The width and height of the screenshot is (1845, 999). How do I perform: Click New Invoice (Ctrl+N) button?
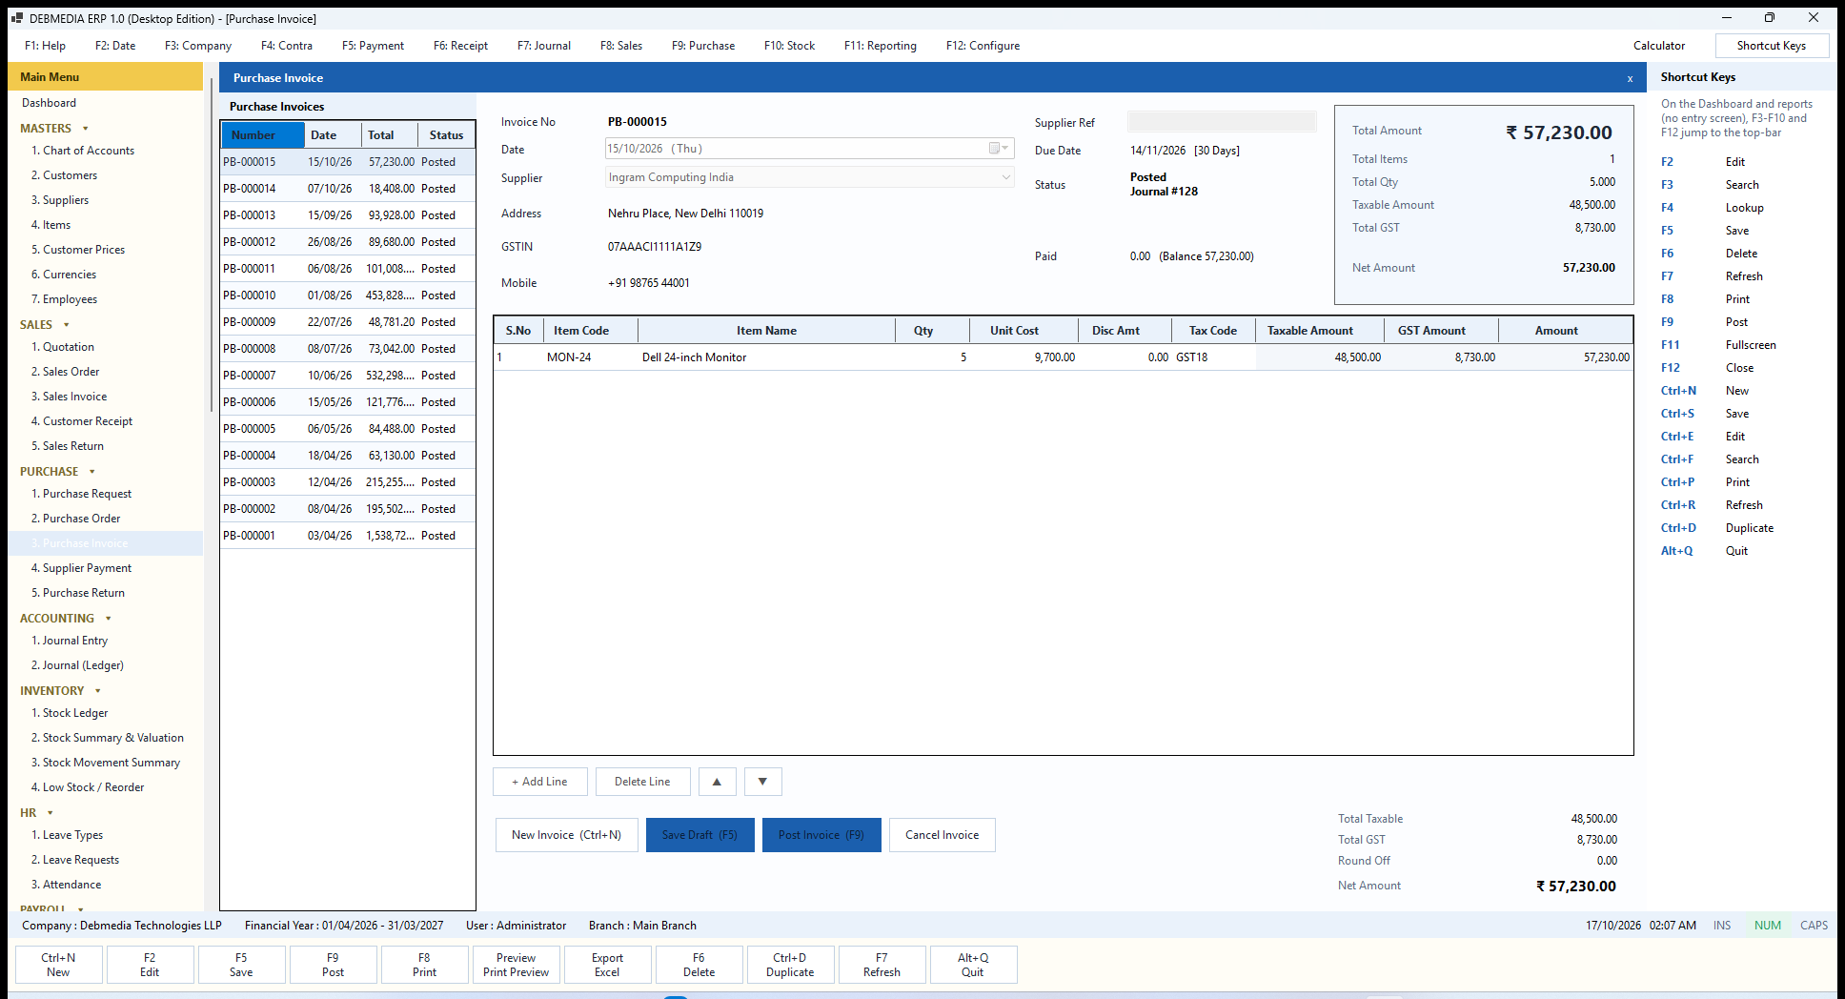567,835
